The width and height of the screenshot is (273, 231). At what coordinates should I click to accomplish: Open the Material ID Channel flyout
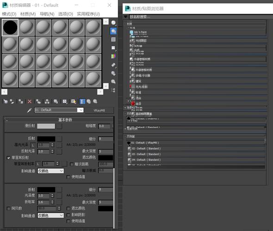(x=65, y=101)
